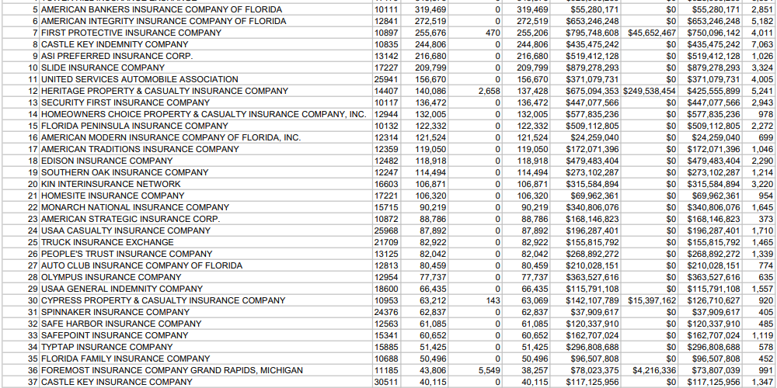Select company code 25941 cell

[x=385, y=79]
